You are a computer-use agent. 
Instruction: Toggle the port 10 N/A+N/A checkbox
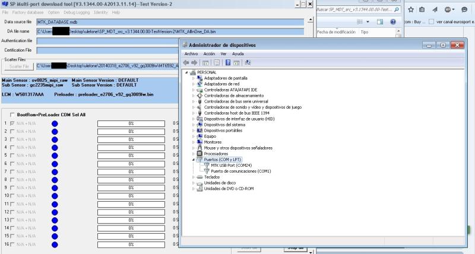pos(12,196)
